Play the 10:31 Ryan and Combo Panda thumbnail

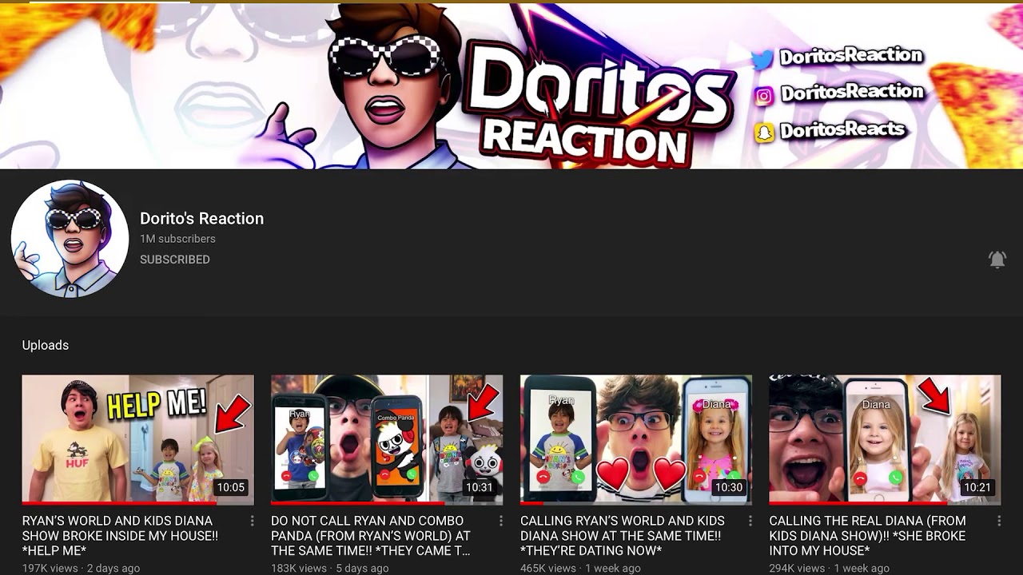387,440
